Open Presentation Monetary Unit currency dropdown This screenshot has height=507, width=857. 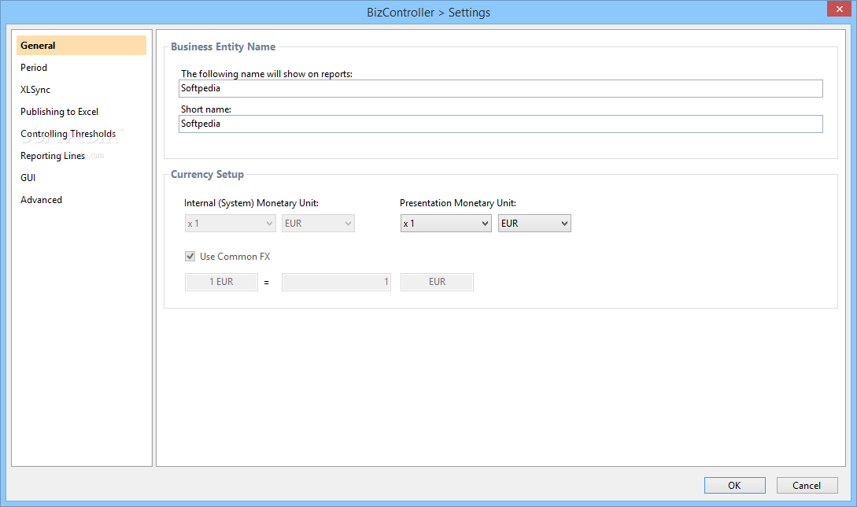pyautogui.click(x=534, y=223)
